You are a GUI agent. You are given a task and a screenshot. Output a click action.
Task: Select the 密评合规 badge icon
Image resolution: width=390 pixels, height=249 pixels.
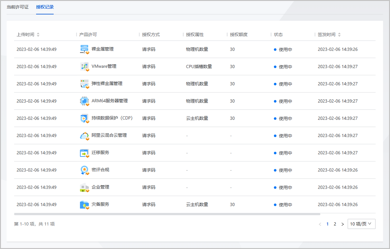coord(84,170)
